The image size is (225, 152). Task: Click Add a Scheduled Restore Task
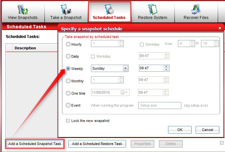pos(97,144)
